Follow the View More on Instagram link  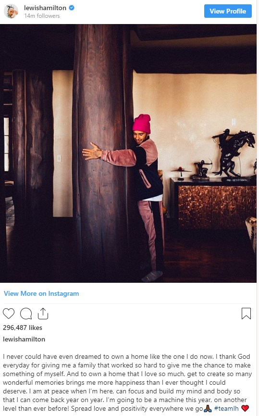(41, 293)
